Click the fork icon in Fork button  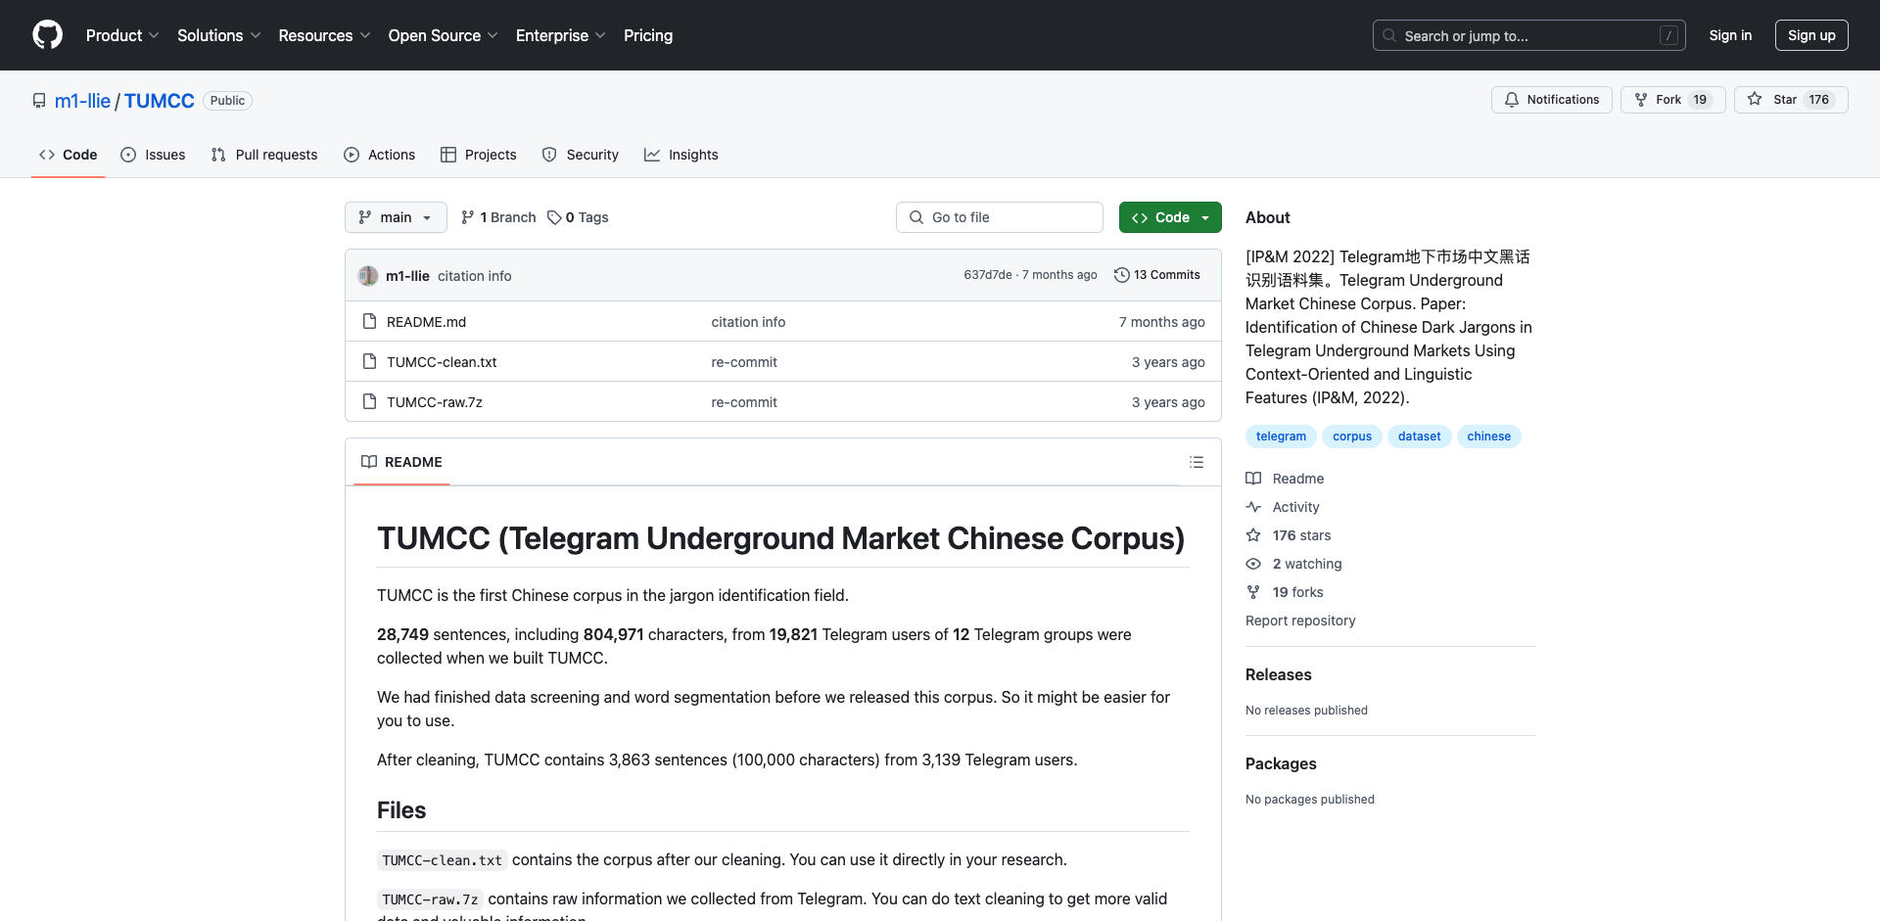point(1641,100)
